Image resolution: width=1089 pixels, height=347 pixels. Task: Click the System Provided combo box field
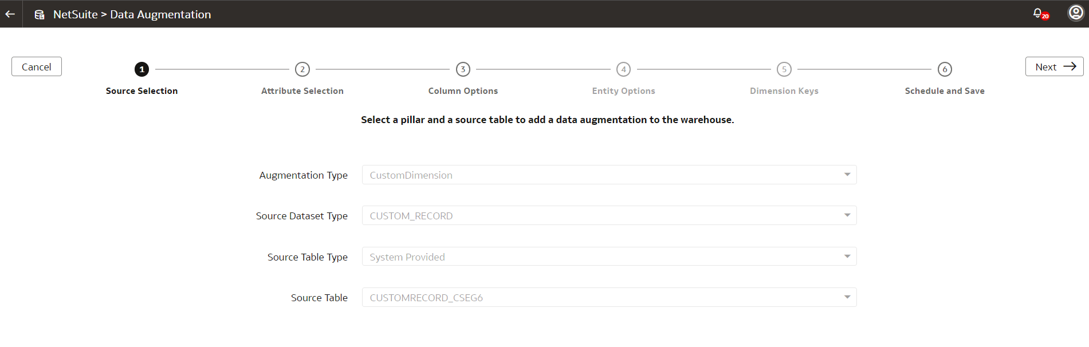pyautogui.click(x=609, y=257)
